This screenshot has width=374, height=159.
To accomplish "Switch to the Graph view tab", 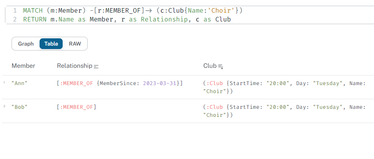I will 26,44.
